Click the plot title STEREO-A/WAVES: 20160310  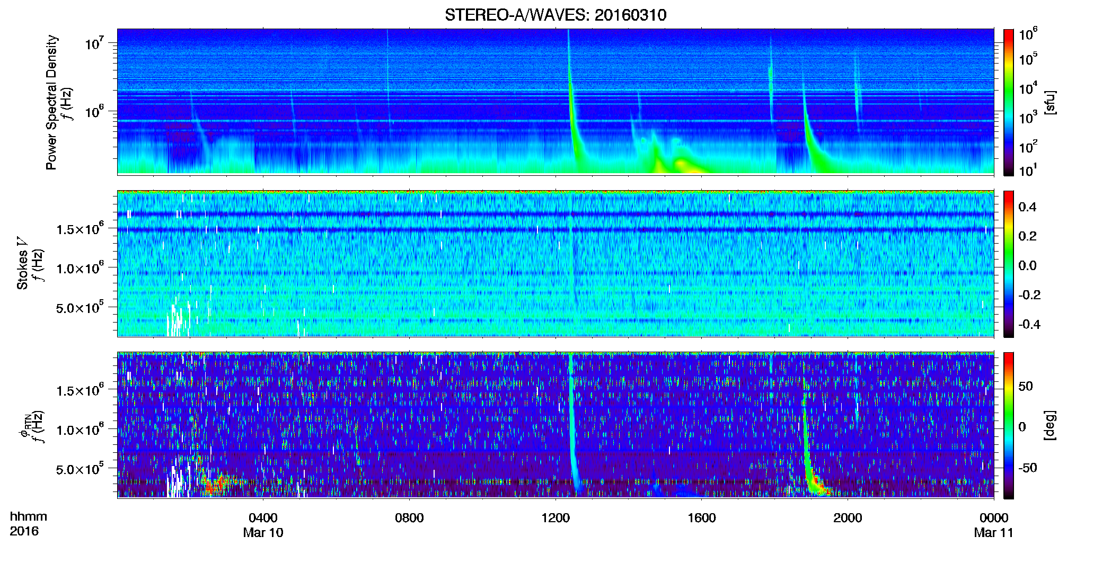pos(555,15)
